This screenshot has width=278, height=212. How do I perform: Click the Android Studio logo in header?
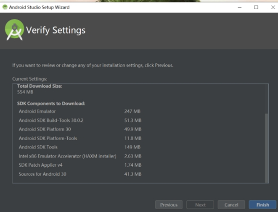tap(14, 30)
